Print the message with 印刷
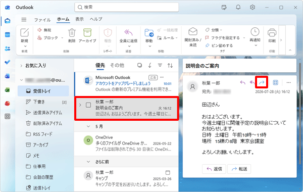 tap(272, 35)
